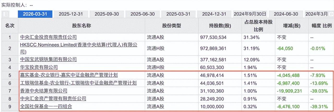The height and width of the screenshot is (112, 334).
Task: Switch to the 2024-06-30 tab
Action: pyautogui.click(x=286, y=14)
